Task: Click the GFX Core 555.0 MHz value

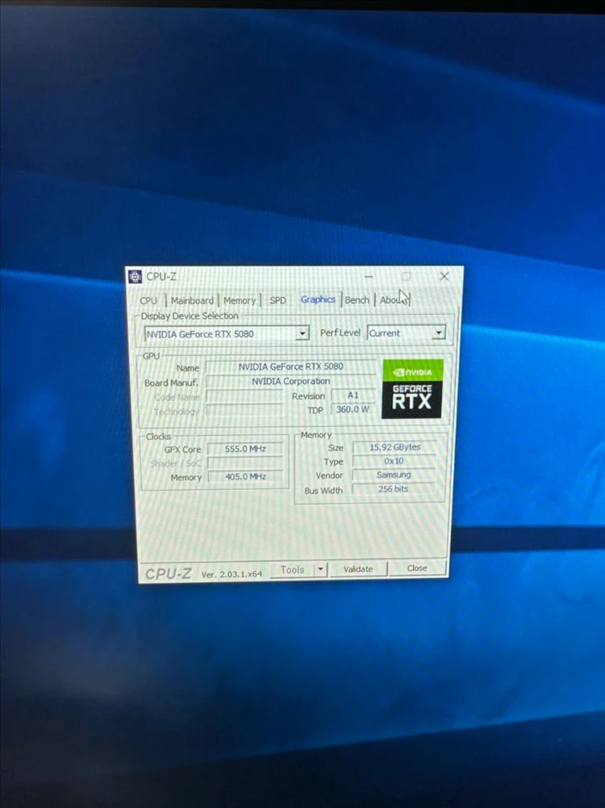Action: (x=245, y=449)
